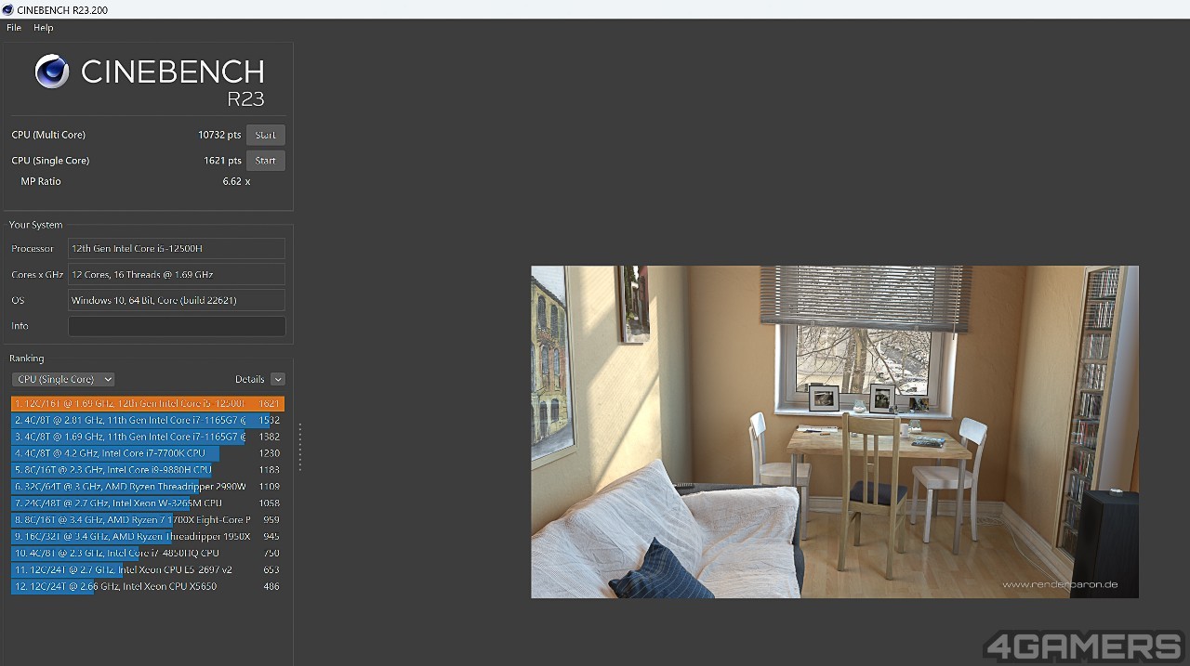The height and width of the screenshot is (666, 1190).
Task: Open the Help menu
Action: (44, 28)
